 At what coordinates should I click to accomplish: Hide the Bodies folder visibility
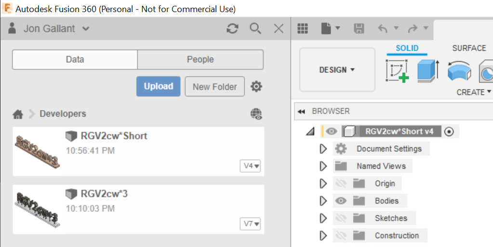pos(341,201)
